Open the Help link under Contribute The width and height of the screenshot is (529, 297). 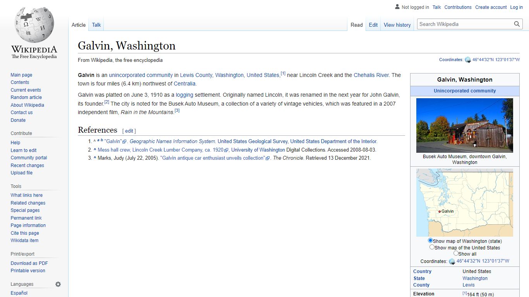(x=15, y=143)
